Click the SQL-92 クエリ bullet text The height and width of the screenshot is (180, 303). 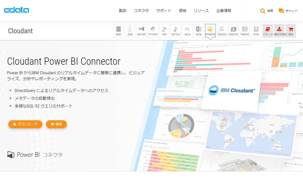(x=44, y=106)
